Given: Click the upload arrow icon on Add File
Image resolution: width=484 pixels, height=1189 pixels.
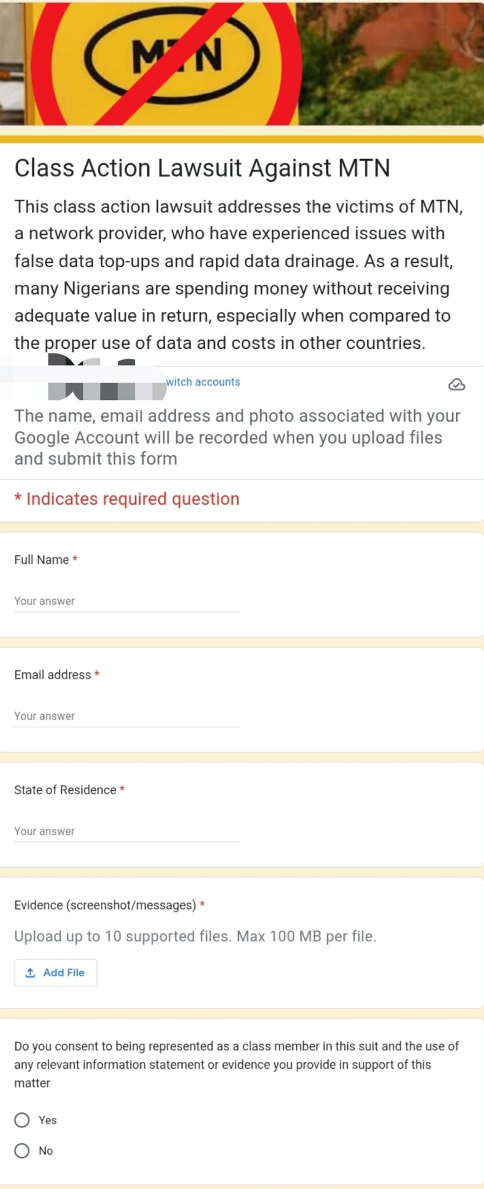Looking at the screenshot, I should [31, 972].
